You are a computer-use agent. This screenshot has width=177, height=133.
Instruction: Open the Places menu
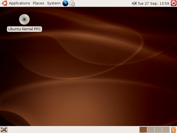[38, 3]
